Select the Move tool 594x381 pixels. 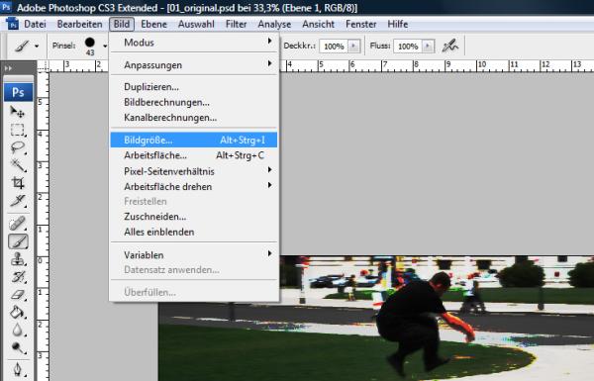click(x=18, y=112)
